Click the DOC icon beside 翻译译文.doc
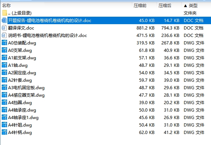 [x=4, y=28]
